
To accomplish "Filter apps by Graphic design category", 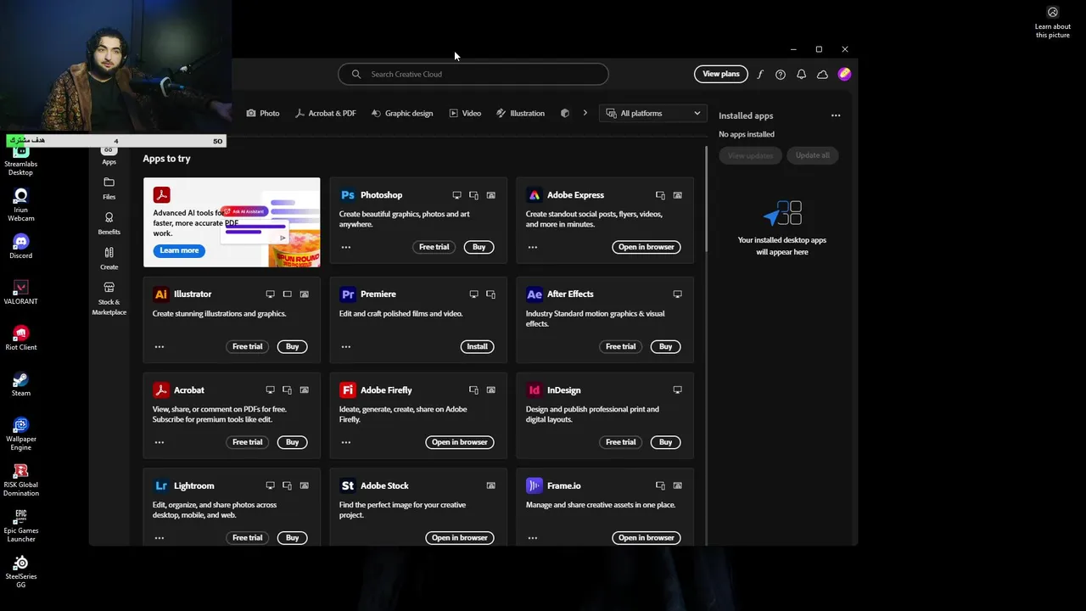I will [402, 113].
